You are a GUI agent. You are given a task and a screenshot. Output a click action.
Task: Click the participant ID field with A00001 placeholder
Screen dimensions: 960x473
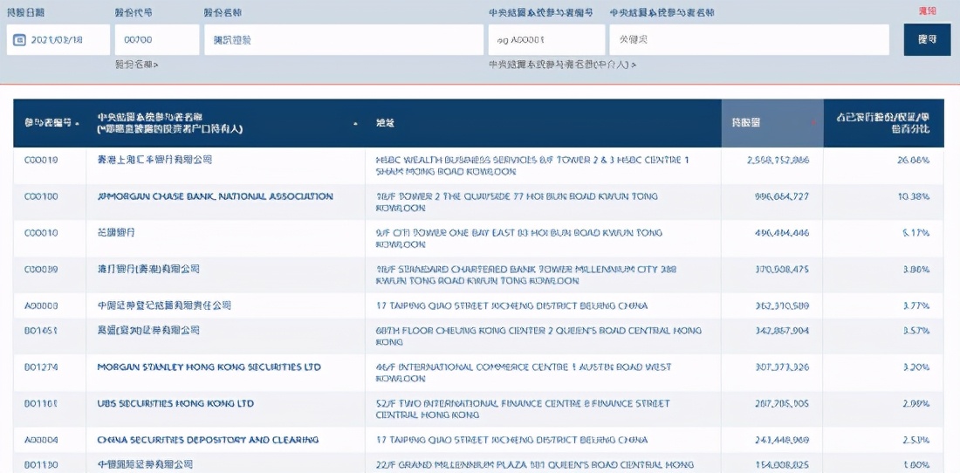(x=546, y=40)
